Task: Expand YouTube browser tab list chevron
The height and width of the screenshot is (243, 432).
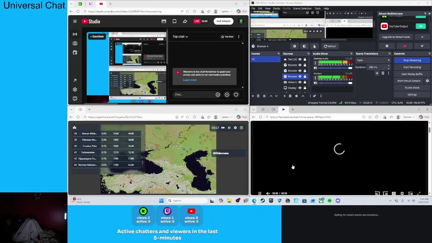Action: tap(71, 4)
